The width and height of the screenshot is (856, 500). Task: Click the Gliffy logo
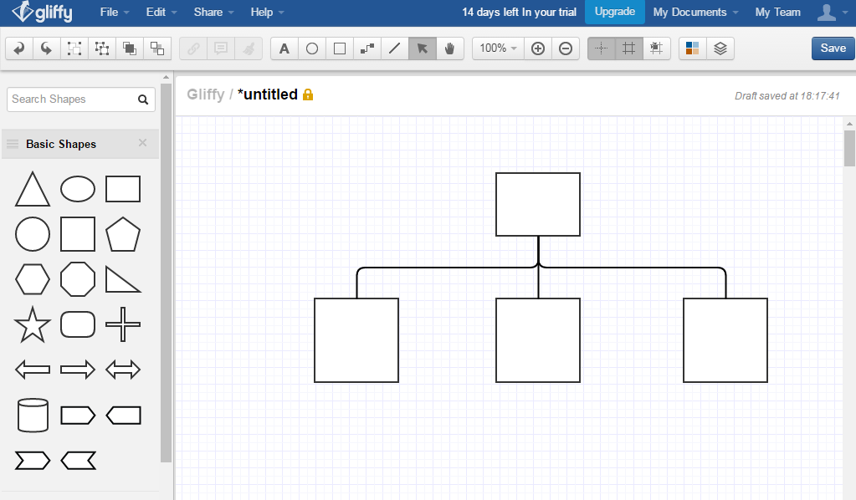tap(43, 12)
